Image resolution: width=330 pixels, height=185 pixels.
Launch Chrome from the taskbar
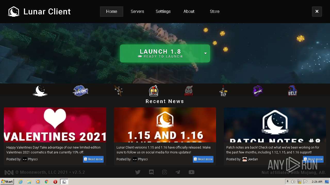pos(46,182)
